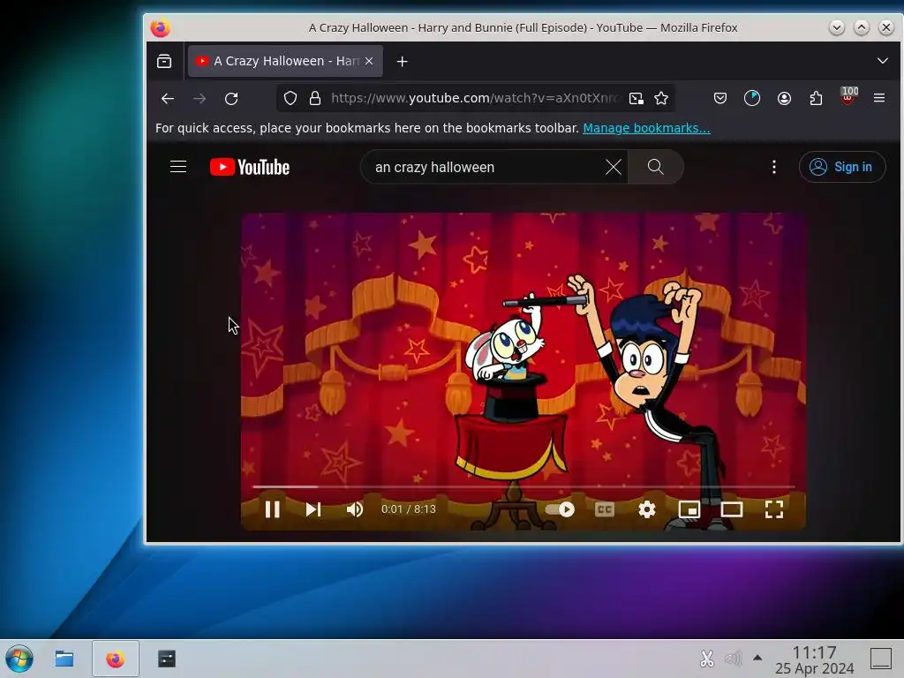Open the toolbar circular timer extension icon
Screen dimensions: 904x678
(x=752, y=99)
